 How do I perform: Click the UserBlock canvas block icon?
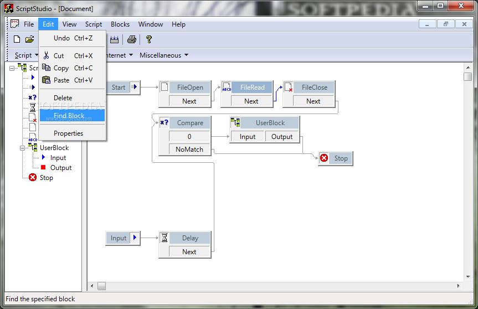[235, 122]
